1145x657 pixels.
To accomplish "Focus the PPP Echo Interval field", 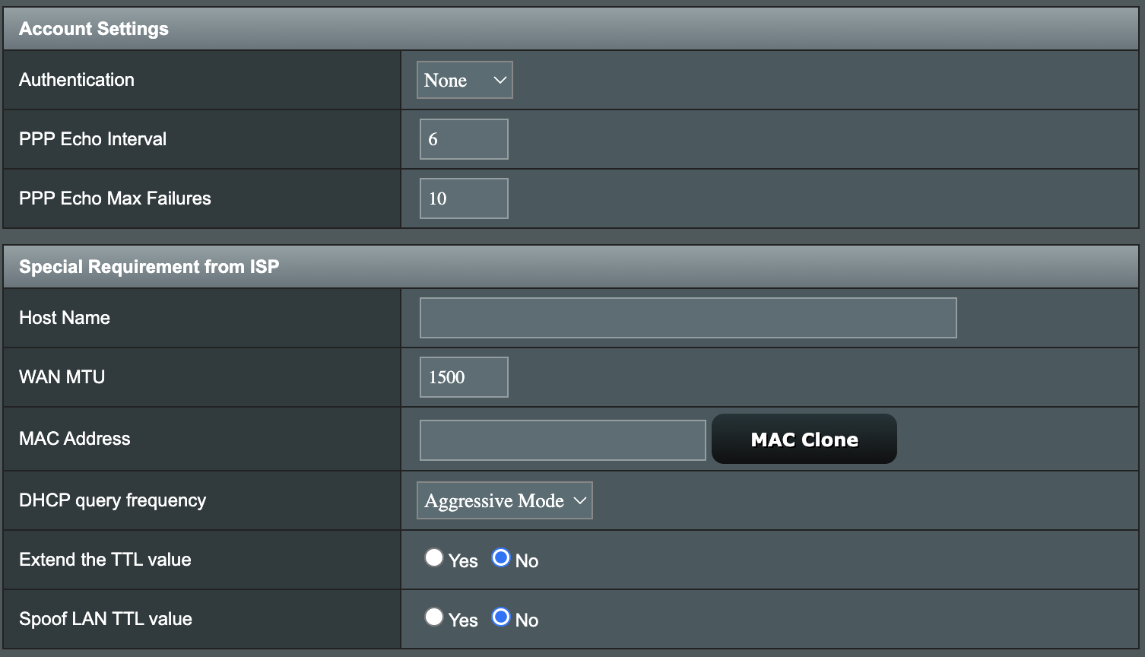I will tap(464, 139).
